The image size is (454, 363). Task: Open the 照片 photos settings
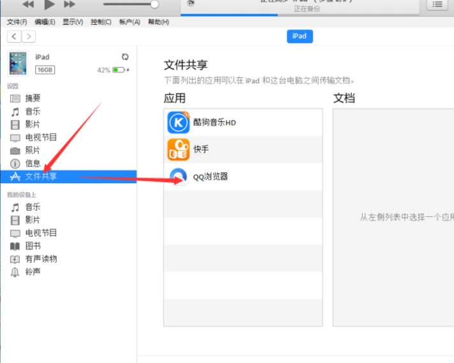(33, 150)
